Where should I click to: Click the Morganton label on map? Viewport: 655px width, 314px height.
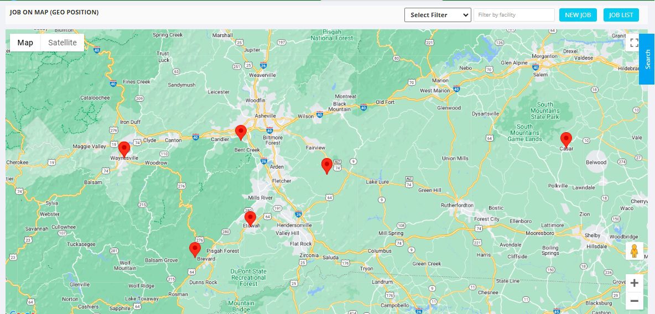point(544,56)
